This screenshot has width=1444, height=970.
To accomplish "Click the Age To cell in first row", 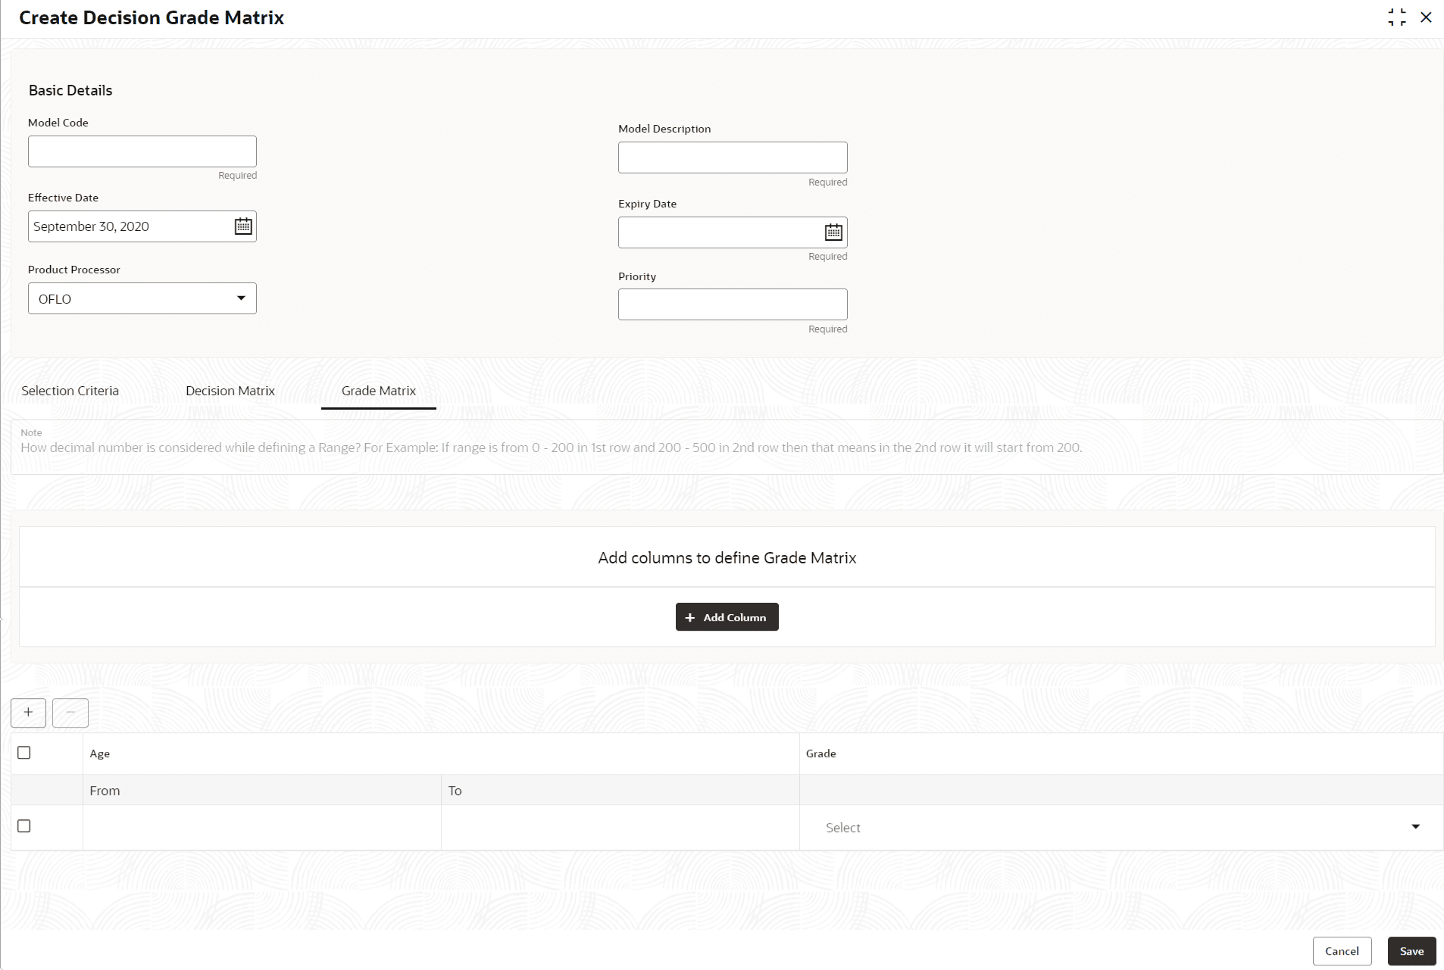I will (620, 828).
